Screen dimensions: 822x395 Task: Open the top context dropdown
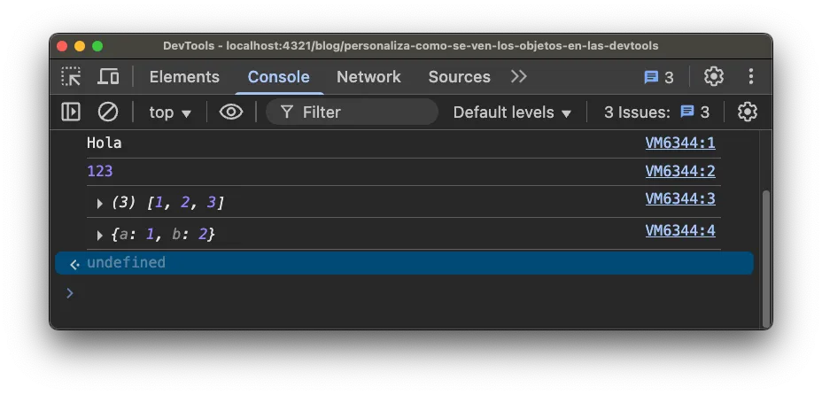tap(170, 112)
